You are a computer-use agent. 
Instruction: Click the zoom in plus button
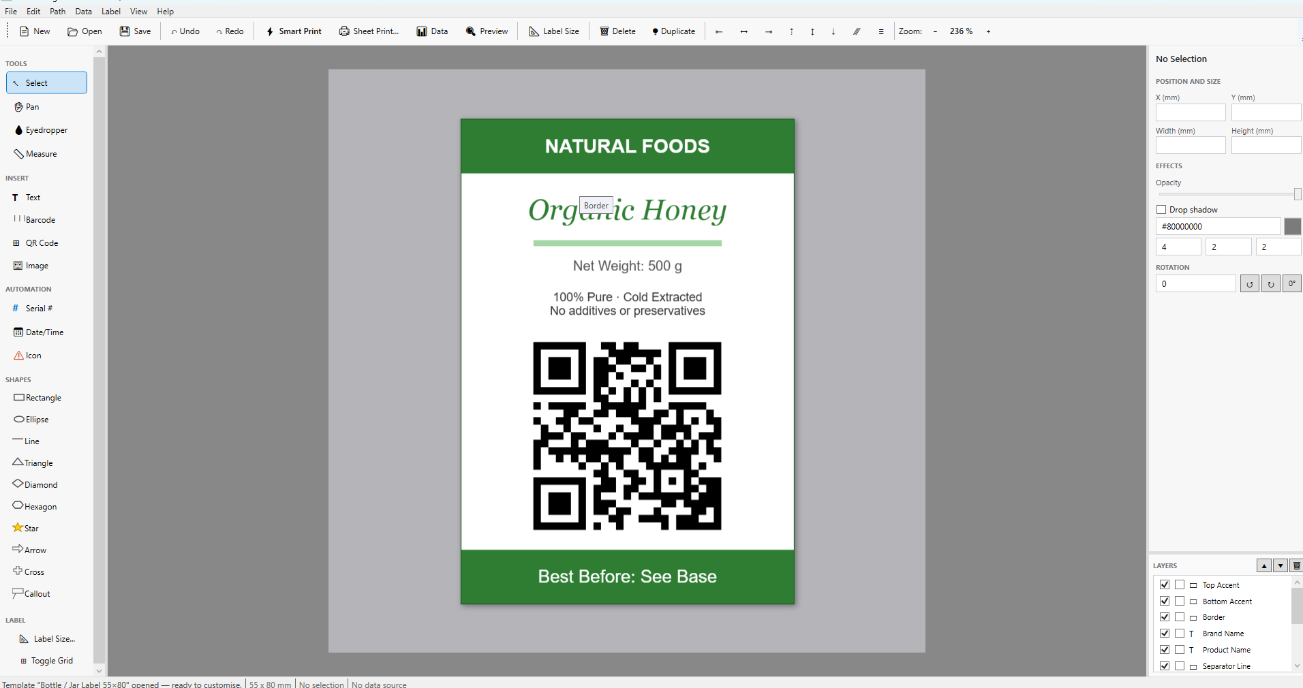[988, 31]
